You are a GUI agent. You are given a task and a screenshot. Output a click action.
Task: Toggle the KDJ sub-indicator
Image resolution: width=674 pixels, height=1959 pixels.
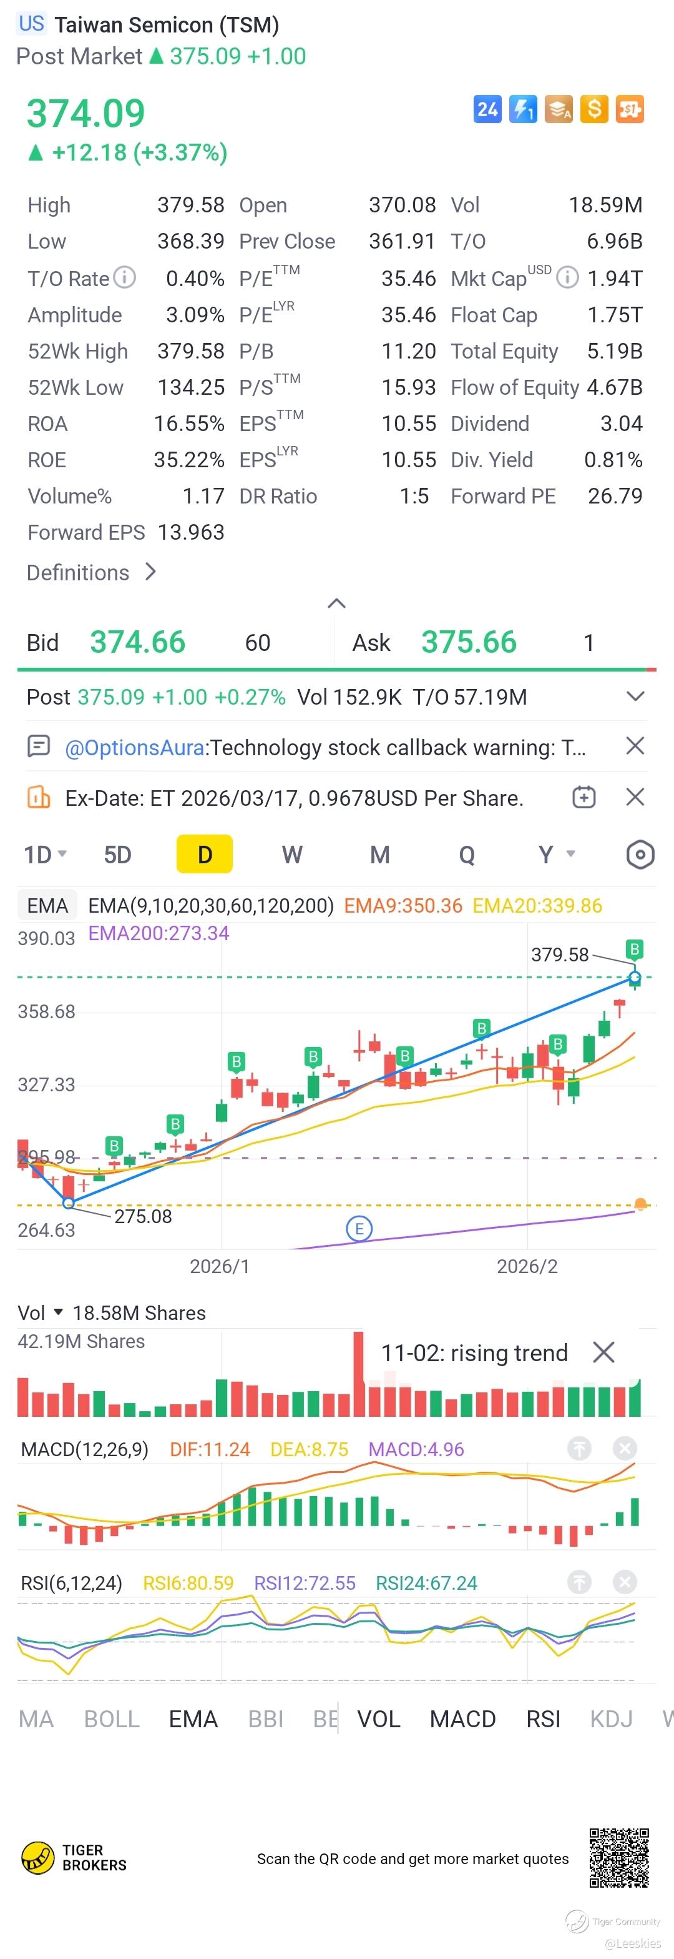click(612, 1718)
